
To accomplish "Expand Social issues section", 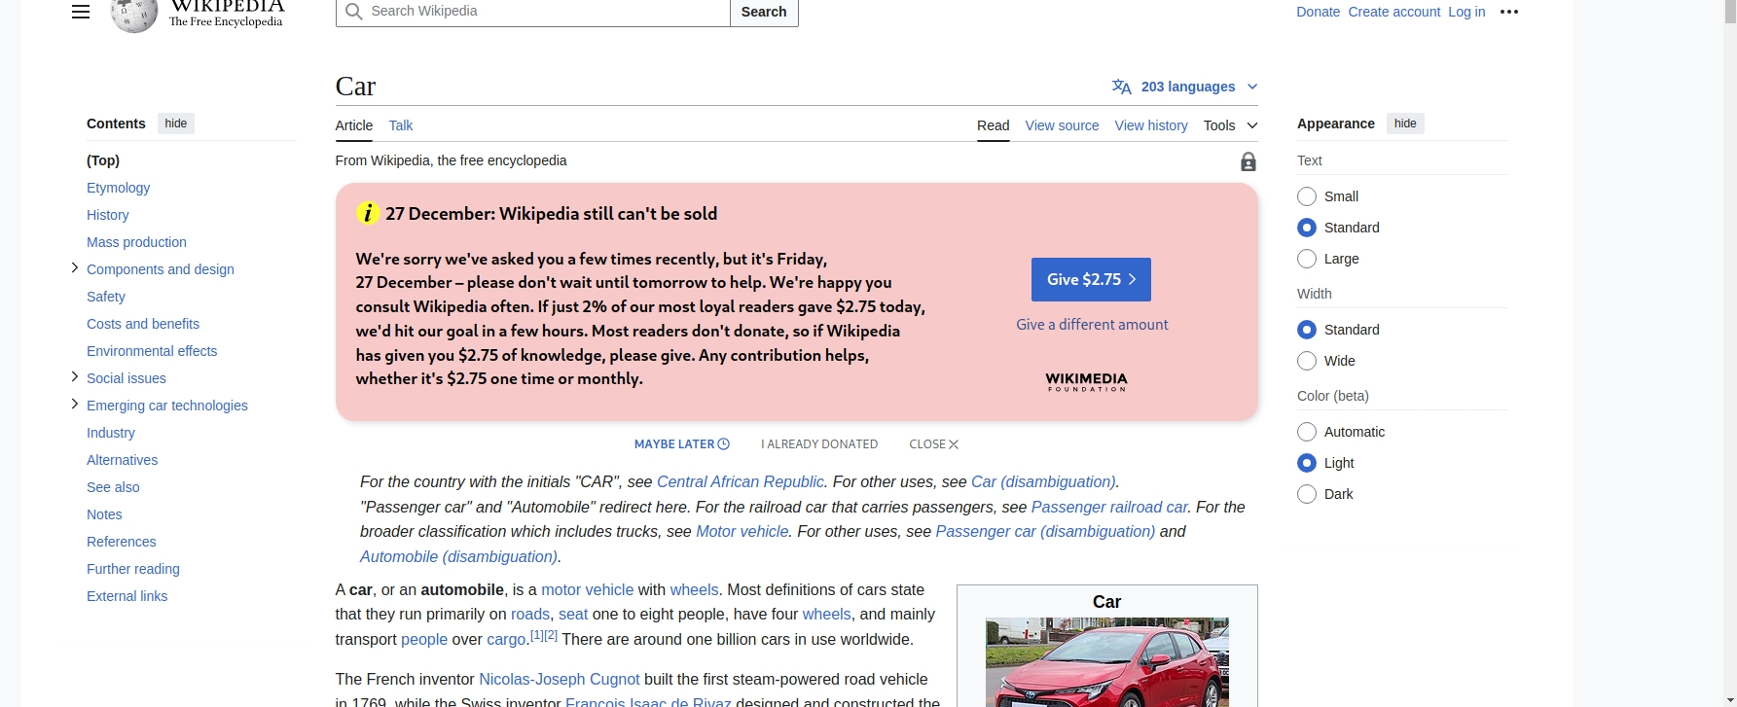I will pos(75,376).
